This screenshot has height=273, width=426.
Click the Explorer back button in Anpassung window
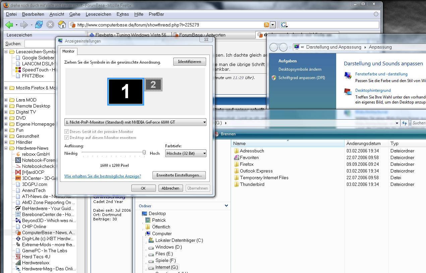click(274, 47)
